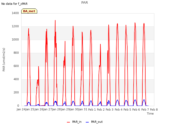The image size is (170, 127).
Task: Toggle the PAR_in legend entry
Action: (74, 122)
